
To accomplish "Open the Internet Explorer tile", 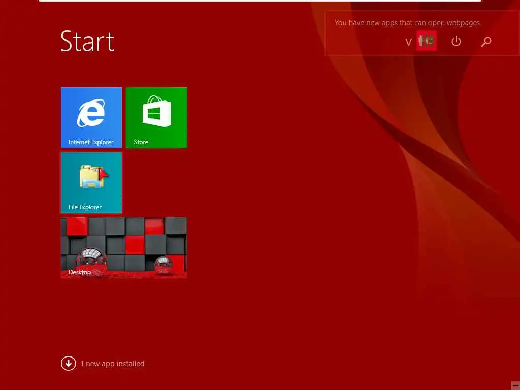I will tap(91, 118).
